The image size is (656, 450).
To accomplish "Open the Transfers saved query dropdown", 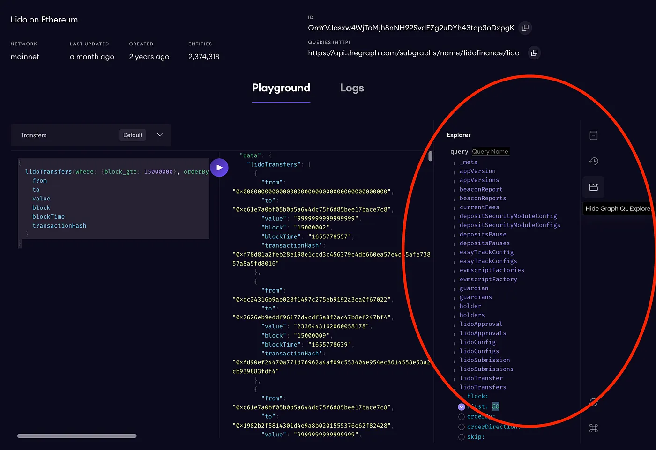I will pos(160,135).
